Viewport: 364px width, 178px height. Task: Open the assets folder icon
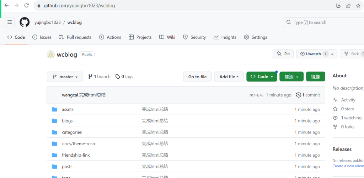(55, 109)
